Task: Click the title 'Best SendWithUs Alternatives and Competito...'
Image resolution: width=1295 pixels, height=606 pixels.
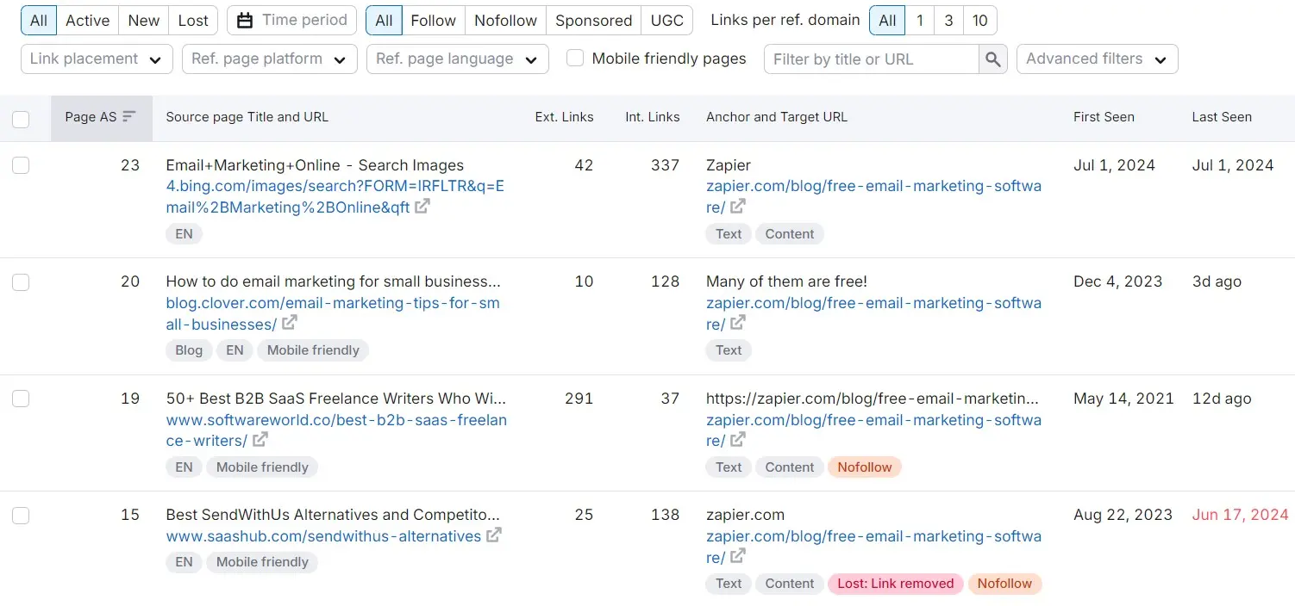Action: pyautogui.click(x=333, y=515)
